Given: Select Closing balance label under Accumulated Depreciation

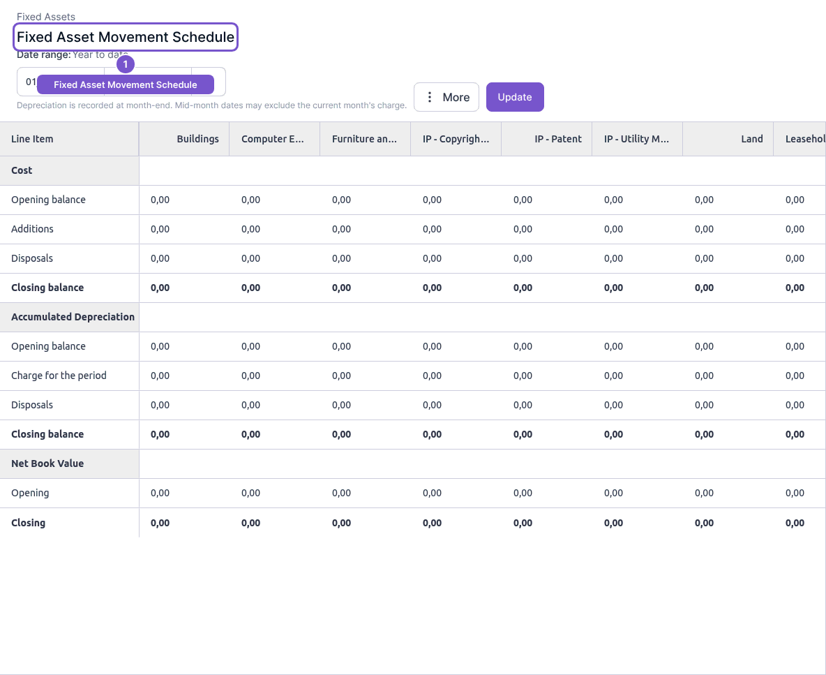Looking at the screenshot, I should (47, 434).
